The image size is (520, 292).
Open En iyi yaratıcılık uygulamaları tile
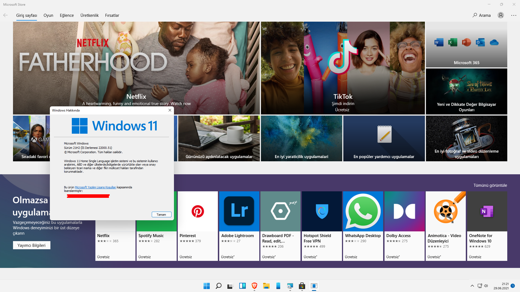(301, 139)
